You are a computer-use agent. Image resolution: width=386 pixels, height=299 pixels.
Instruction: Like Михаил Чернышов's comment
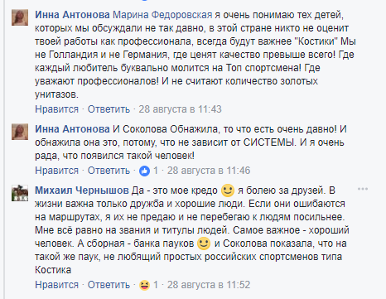click(x=56, y=285)
